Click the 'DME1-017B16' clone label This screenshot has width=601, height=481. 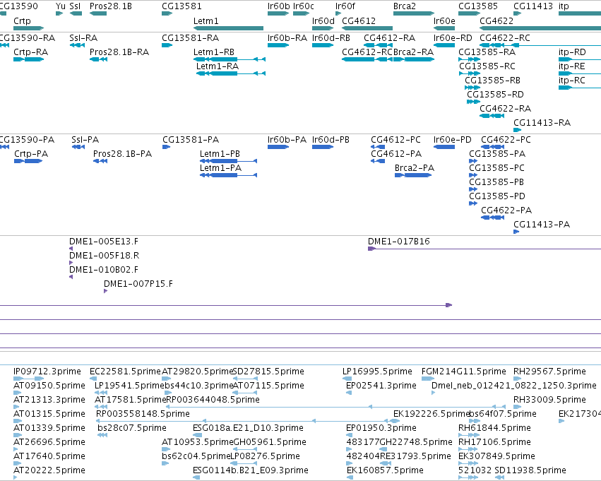point(399,242)
